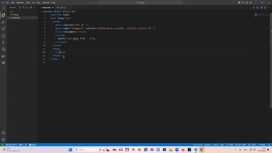Open the Selection menu
The height and width of the screenshot is (153, 272).
pos(20,3)
